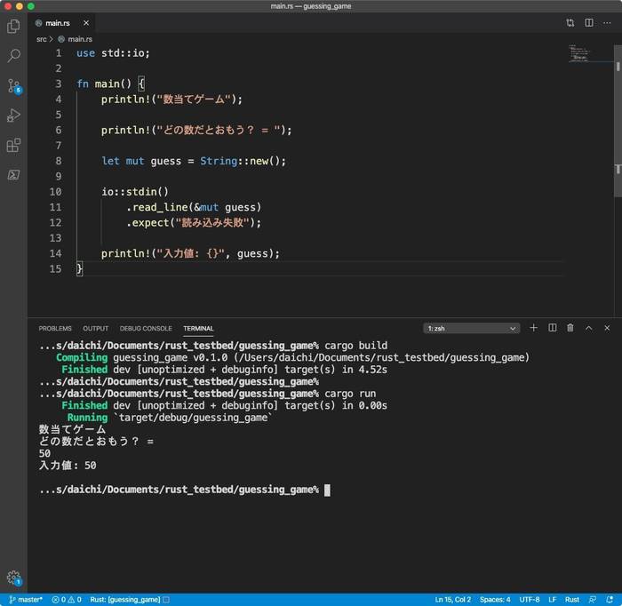Open notifications bell in status bar
The height and width of the screenshot is (606, 622).
click(x=610, y=599)
